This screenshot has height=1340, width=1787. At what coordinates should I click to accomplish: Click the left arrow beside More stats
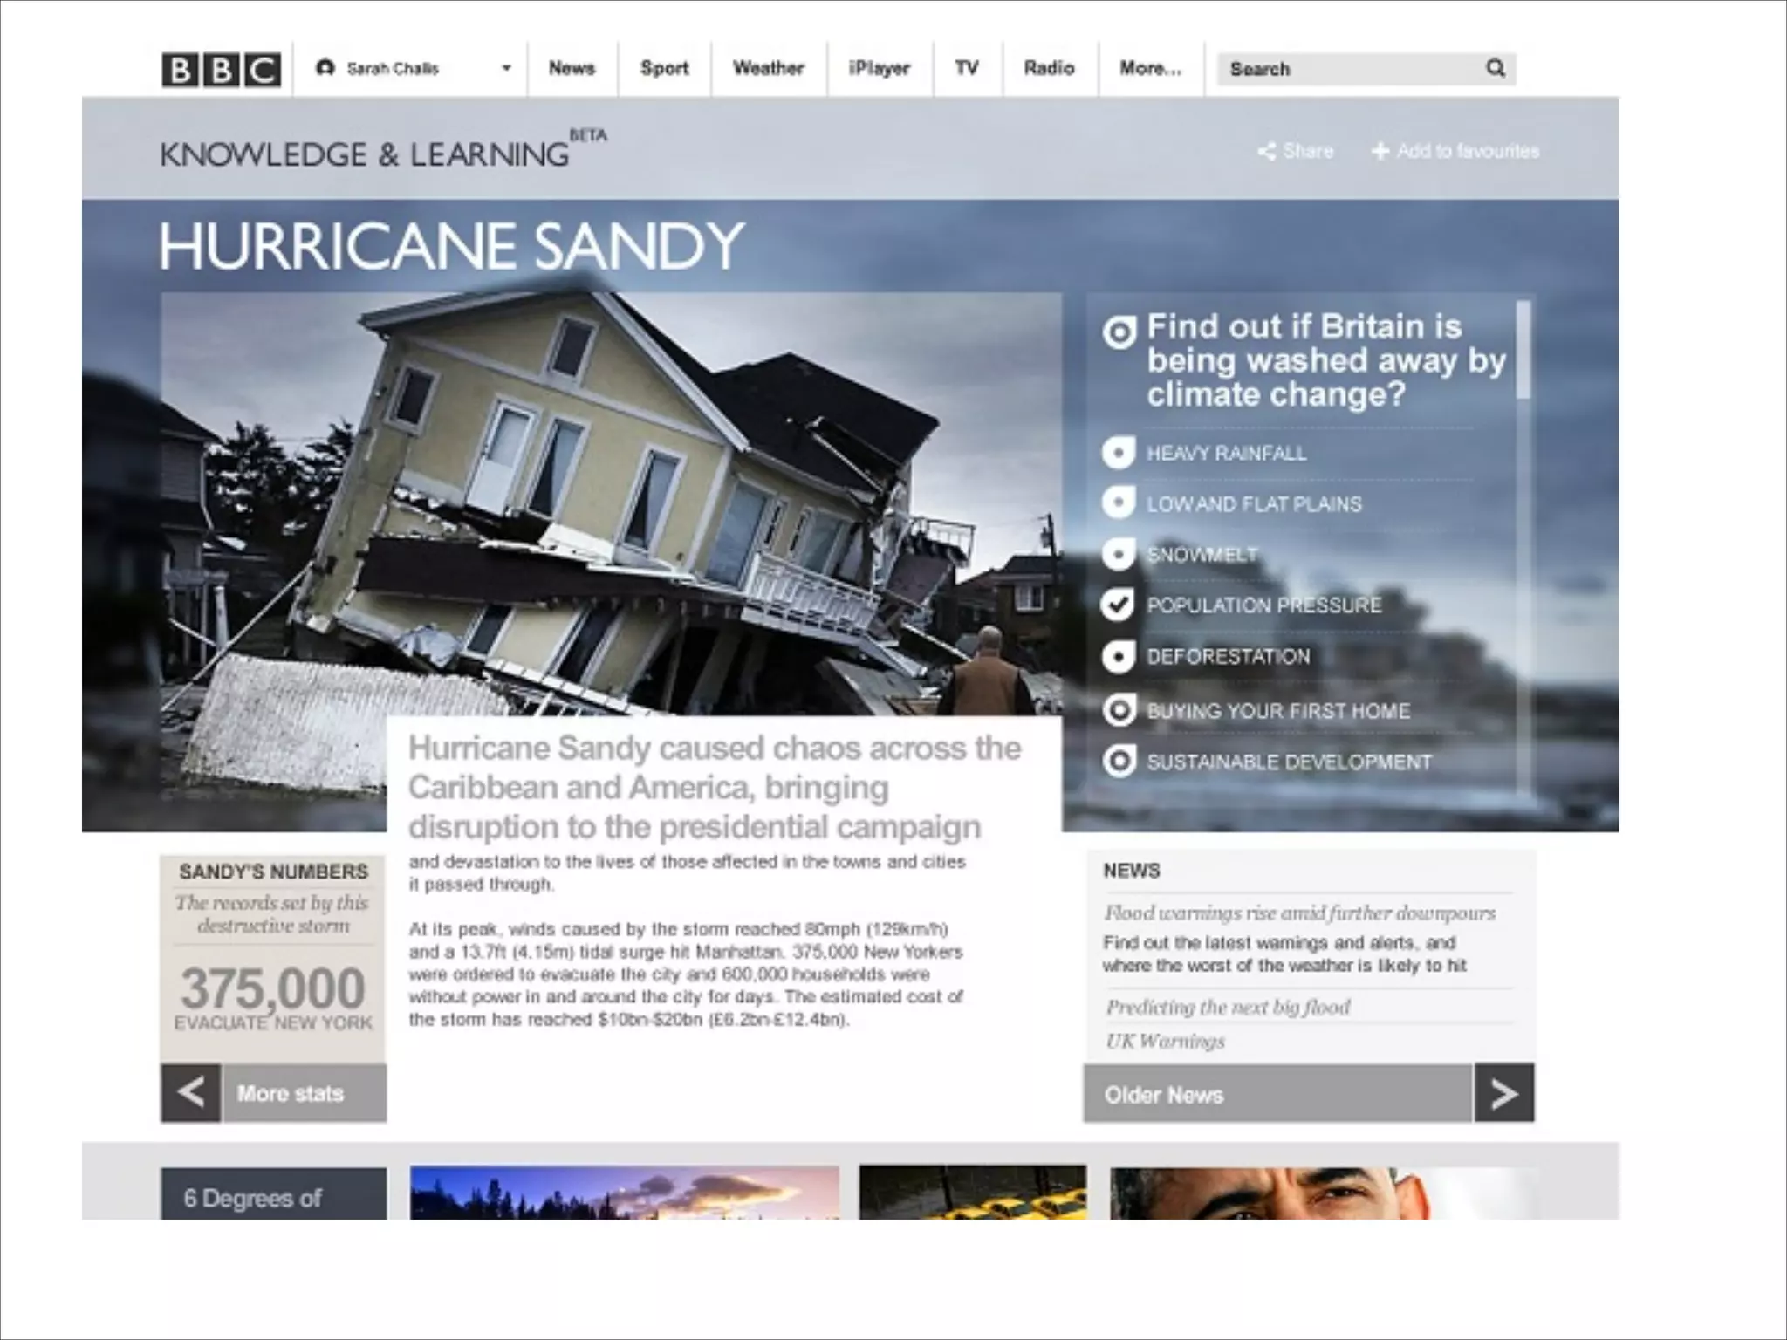(x=190, y=1092)
